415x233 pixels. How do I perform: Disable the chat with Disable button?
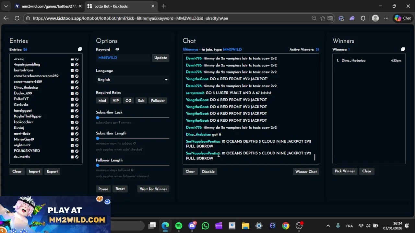tap(208, 172)
